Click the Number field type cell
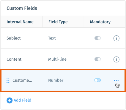The image size is (126, 110). pos(56,80)
